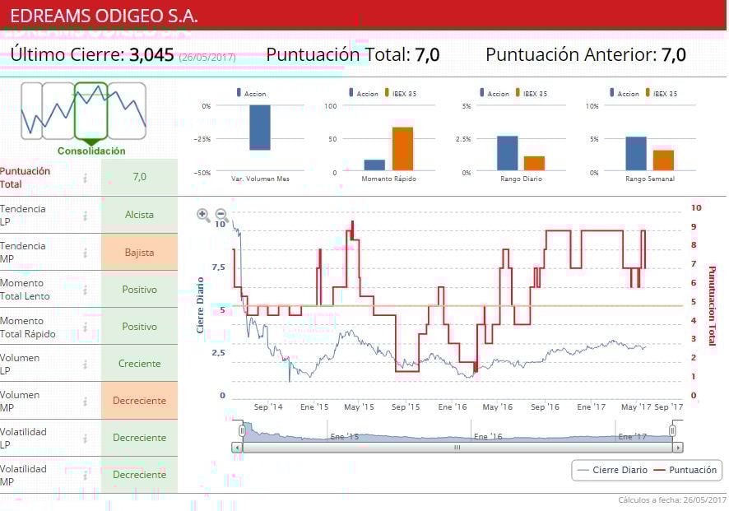Open info icon for Momento Total Lento row

[x=85, y=290]
